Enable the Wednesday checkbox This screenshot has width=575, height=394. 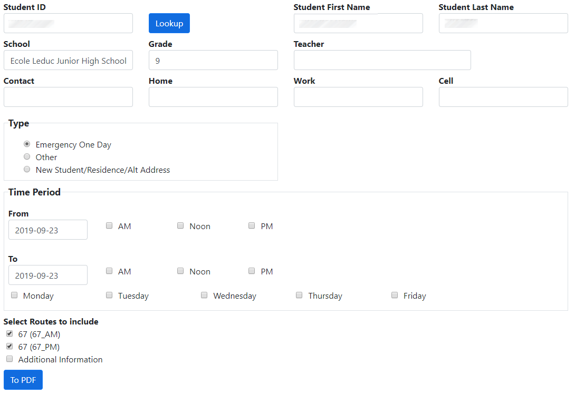(204, 295)
